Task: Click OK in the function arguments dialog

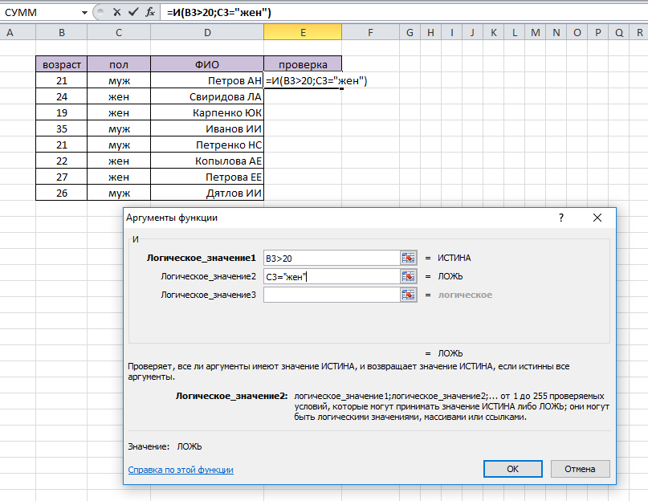Action: point(513,469)
